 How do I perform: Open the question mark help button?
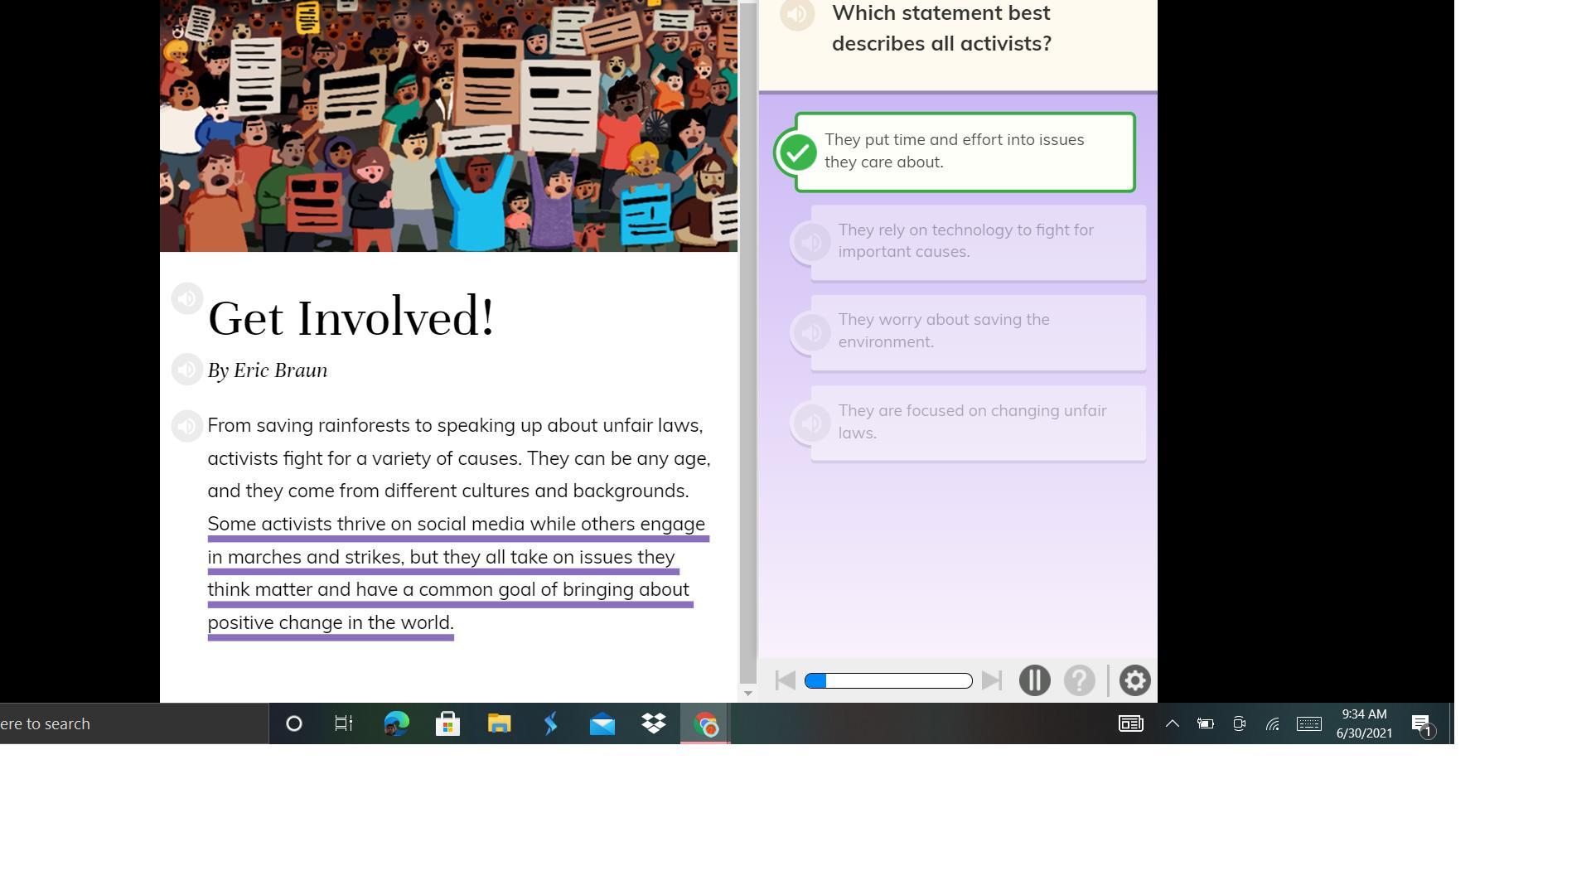pos(1079,681)
